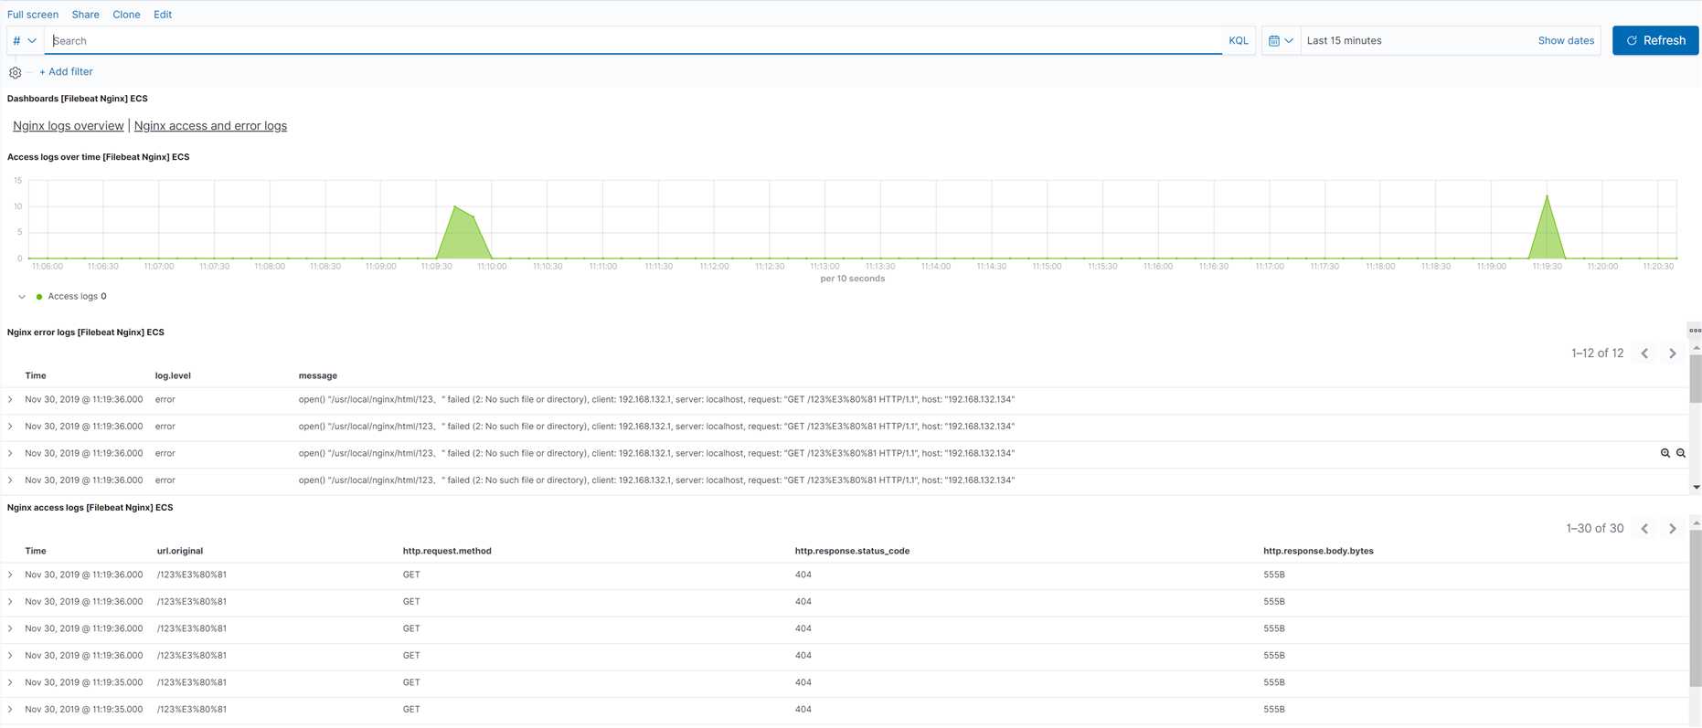Open the panel options three-dots icon
The width and height of the screenshot is (1702, 728).
coord(1695,331)
